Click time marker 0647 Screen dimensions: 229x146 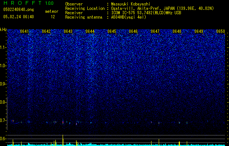point(155,31)
